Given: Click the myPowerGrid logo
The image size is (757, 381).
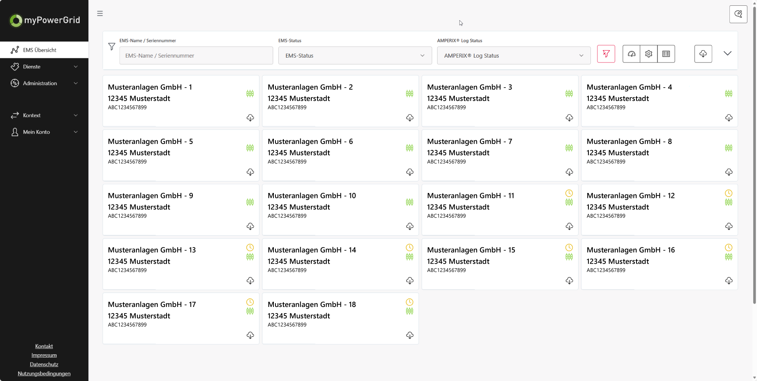Looking at the screenshot, I should point(44,20).
